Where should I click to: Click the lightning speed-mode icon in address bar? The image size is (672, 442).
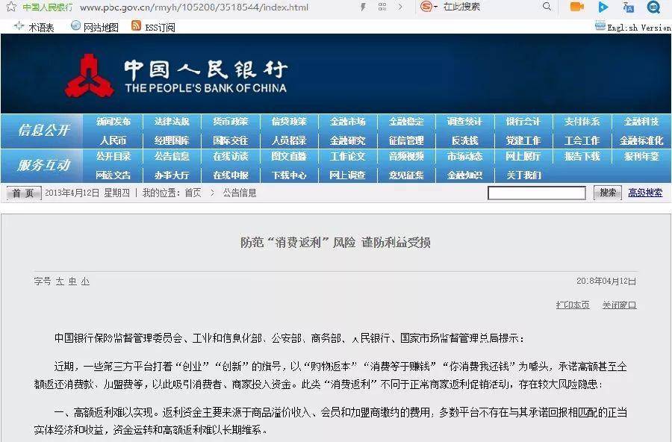[x=363, y=7]
